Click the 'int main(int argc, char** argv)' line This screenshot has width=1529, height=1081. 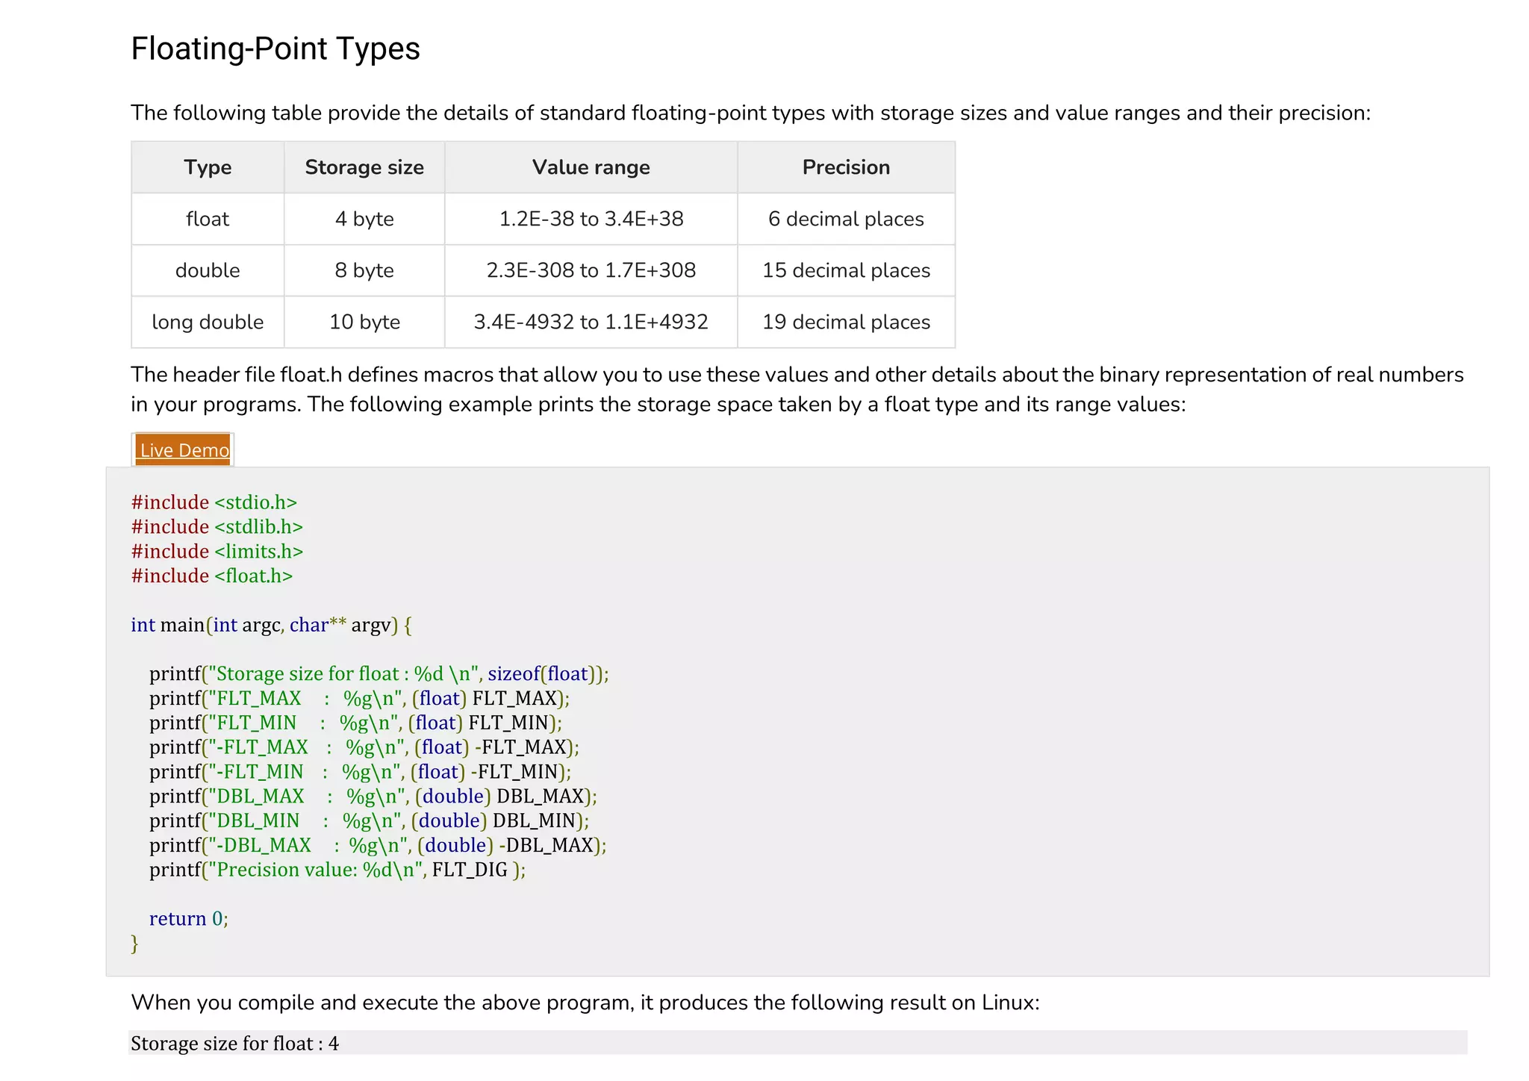[272, 625]
